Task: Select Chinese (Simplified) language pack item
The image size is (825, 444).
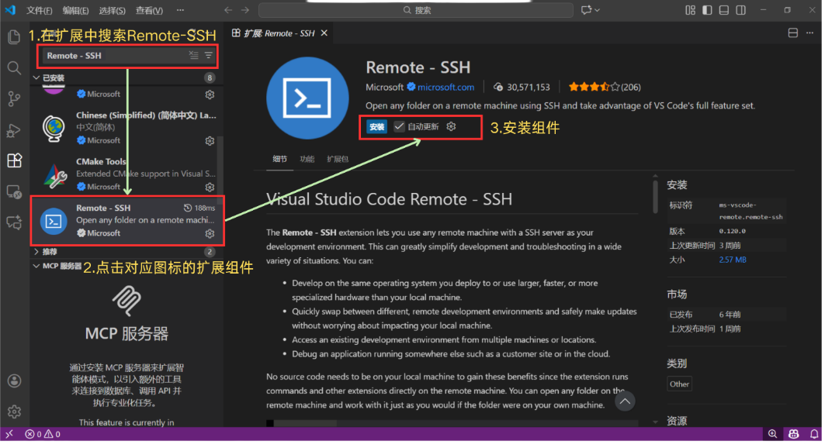Action: pos(127,128)
